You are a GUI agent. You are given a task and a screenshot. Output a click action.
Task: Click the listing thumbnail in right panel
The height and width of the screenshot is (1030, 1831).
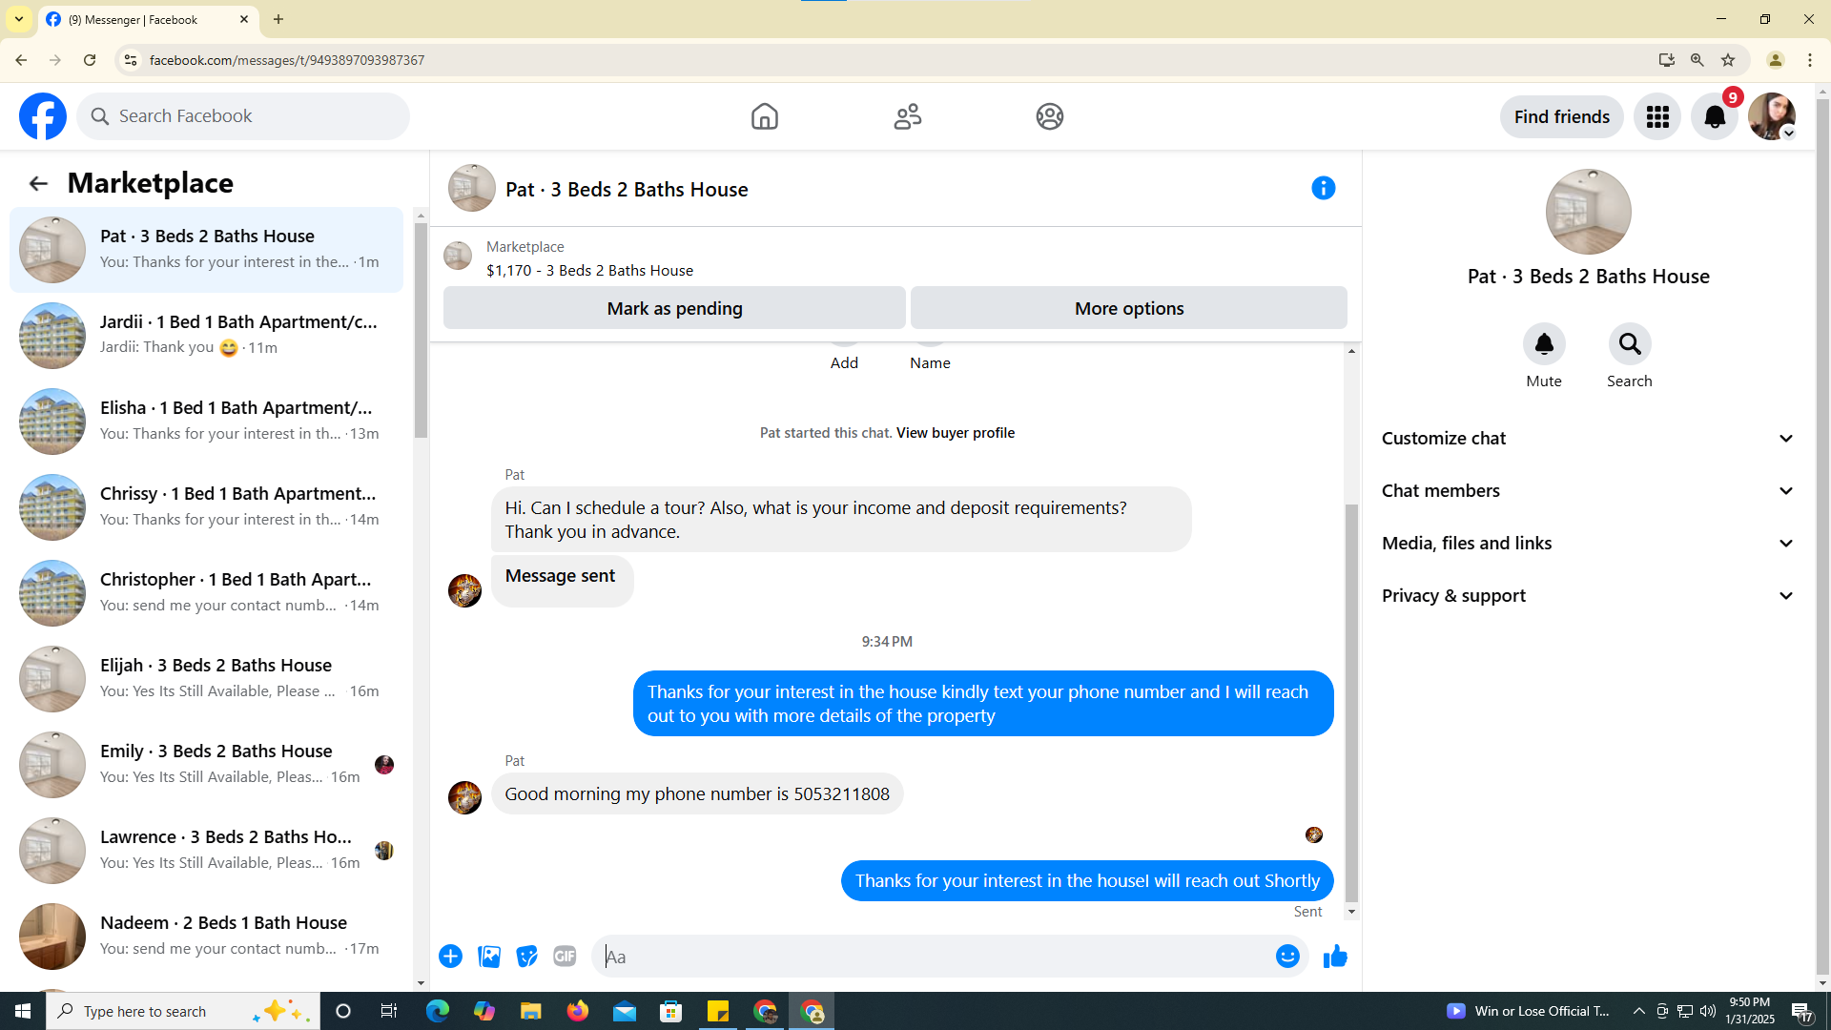pyautogui.click(x=1588, y=212)
